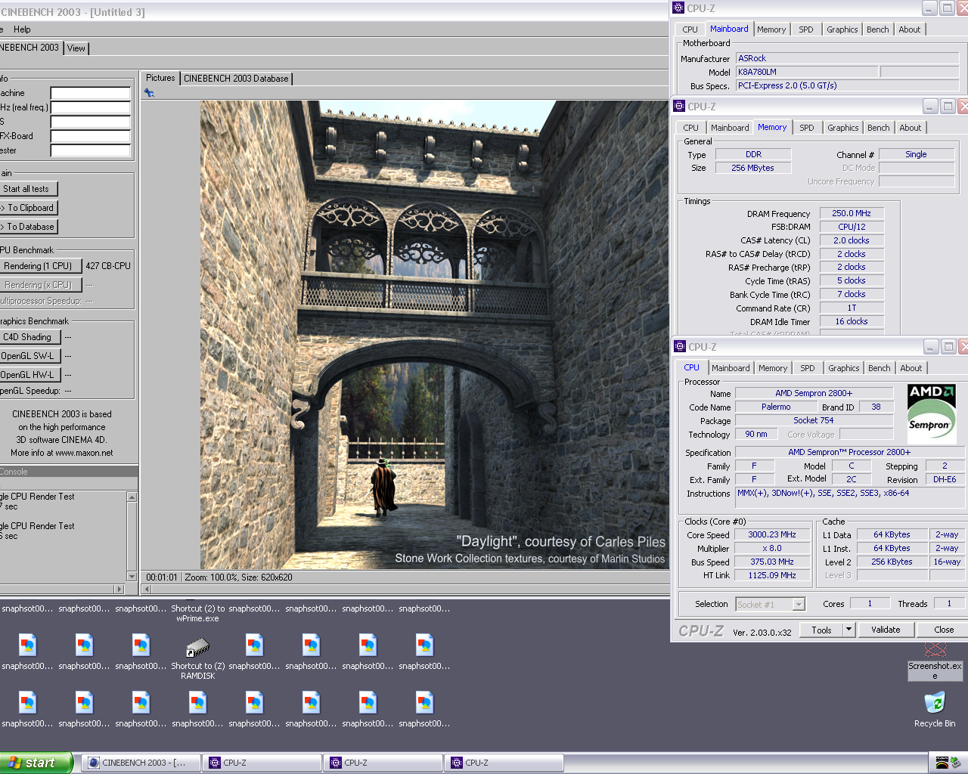Click the blue pushpin icon under Pictures tab

[x=149, y=92]
